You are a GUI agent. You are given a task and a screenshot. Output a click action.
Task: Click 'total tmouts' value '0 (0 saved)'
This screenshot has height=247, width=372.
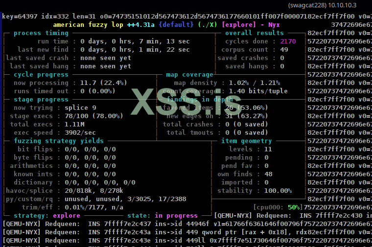pyautogui.click(x=247, y=132)
